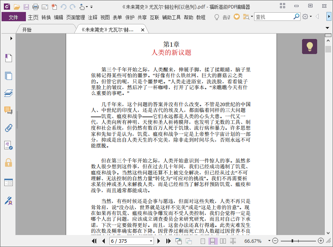Viewport: 333px width, 247px height.
Task: Click the zoom in plus button
Action: 321,241
